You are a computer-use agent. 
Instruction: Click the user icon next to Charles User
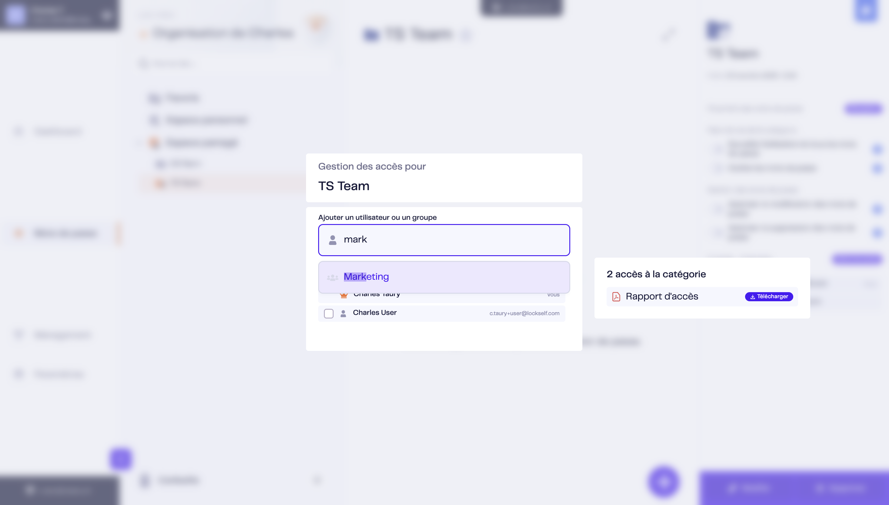point(343,314)
